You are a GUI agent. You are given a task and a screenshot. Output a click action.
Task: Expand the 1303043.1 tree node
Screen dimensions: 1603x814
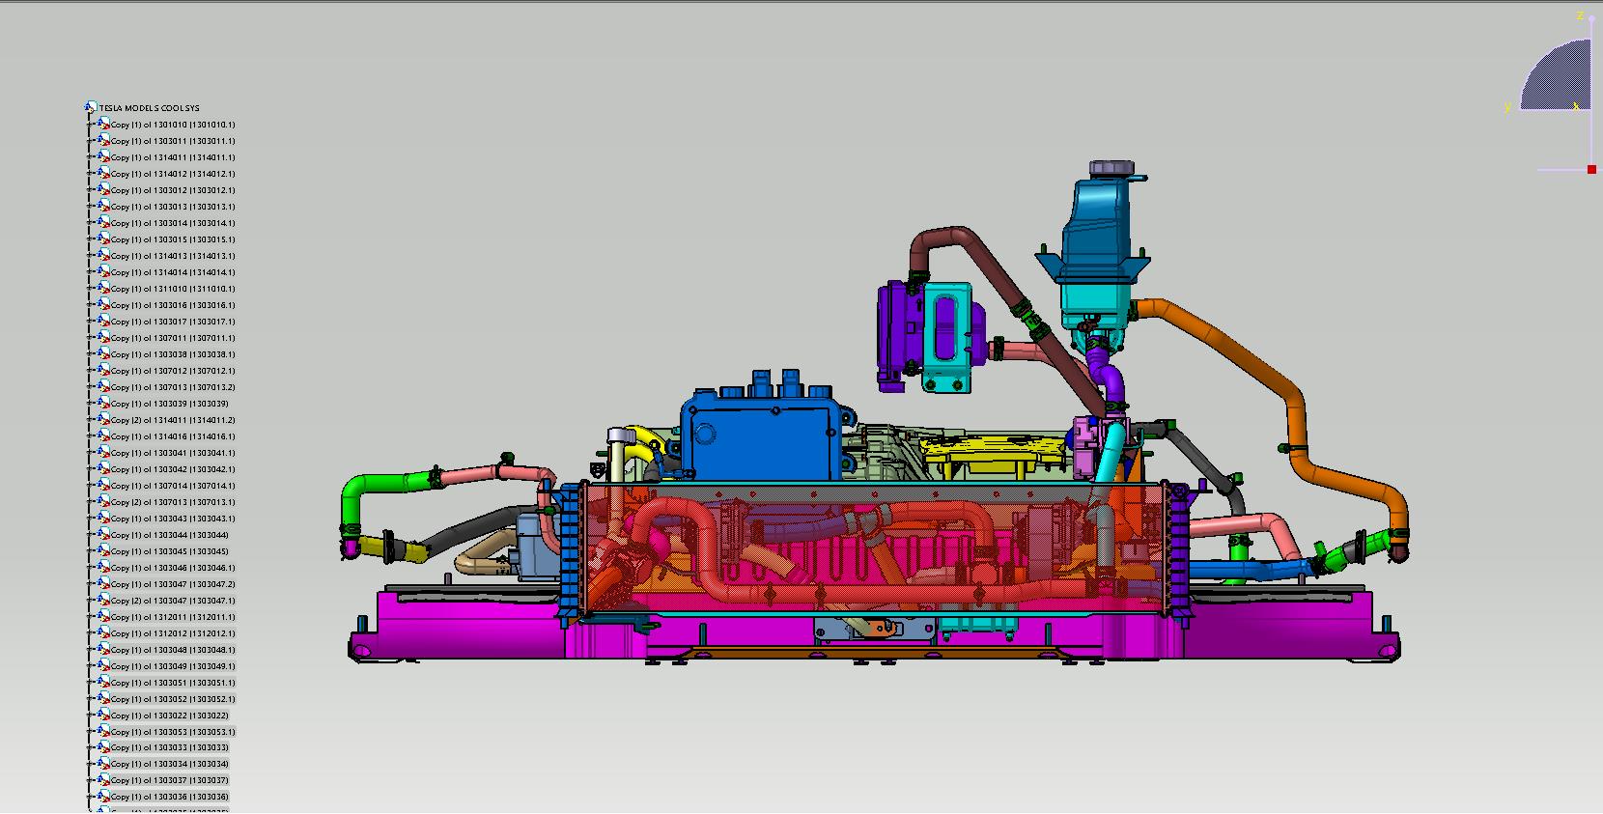91,519
